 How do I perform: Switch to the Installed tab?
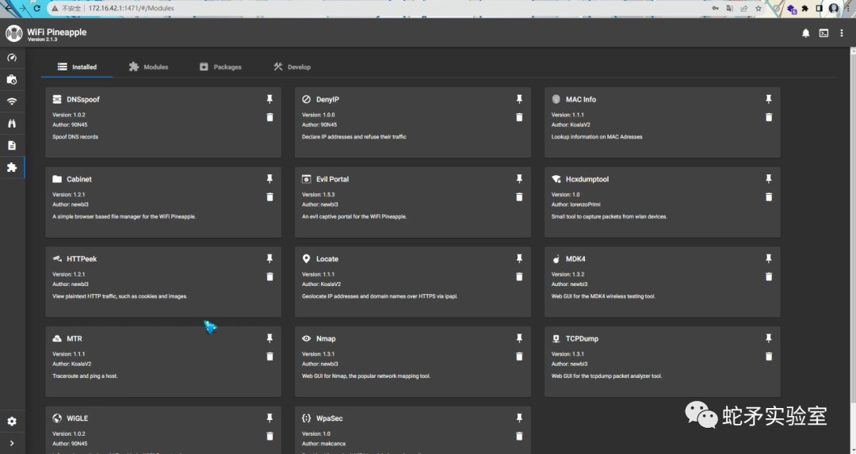click(x=77, y=67)
